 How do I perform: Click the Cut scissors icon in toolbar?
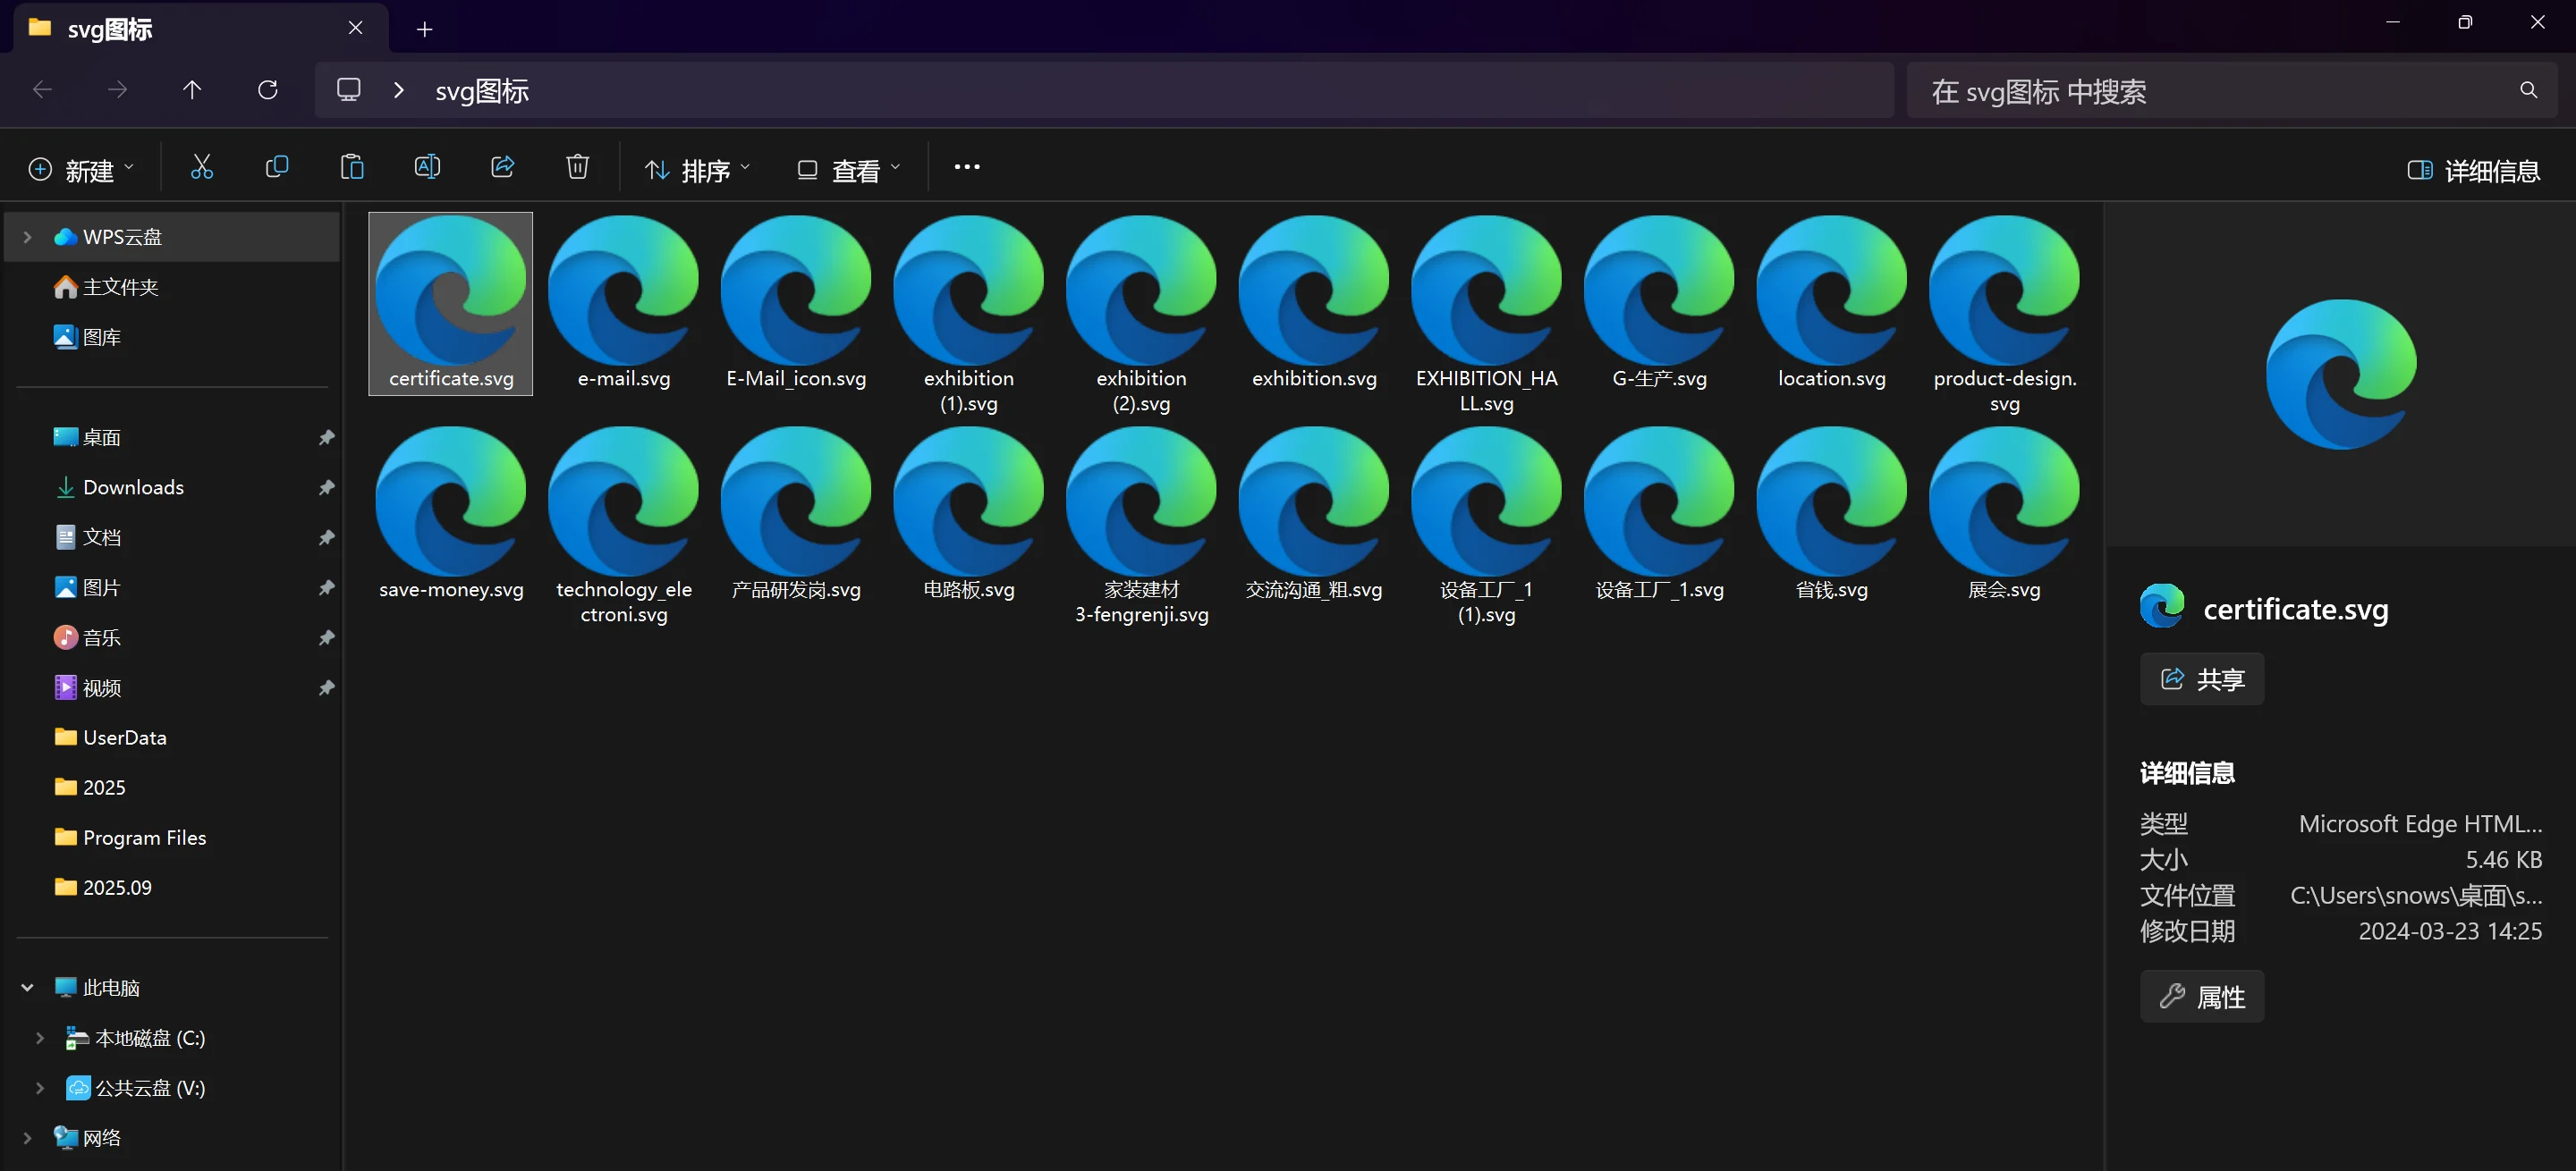(x=201, y=168)
